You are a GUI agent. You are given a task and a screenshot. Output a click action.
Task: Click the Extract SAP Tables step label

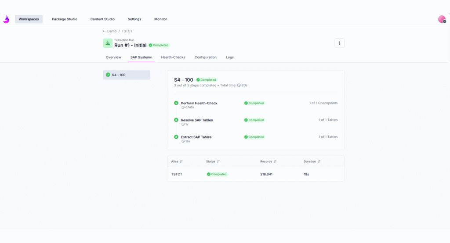(196, 137)
